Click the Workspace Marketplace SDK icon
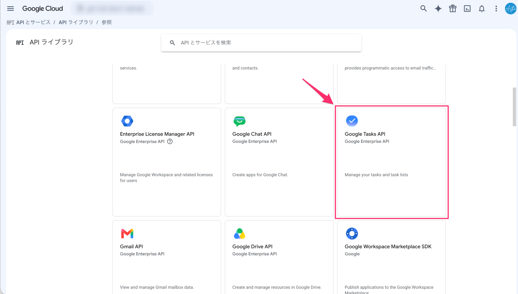 (x=352, y=233)
